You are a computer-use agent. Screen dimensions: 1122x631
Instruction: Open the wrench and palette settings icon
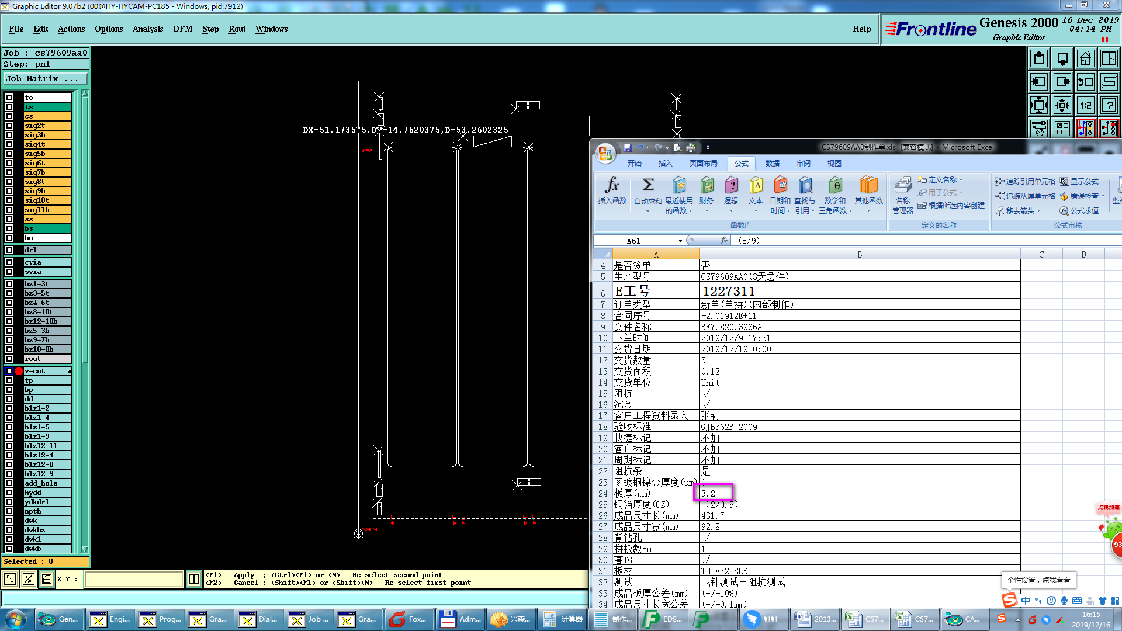pyautogui.click(x=1038, y=128)
